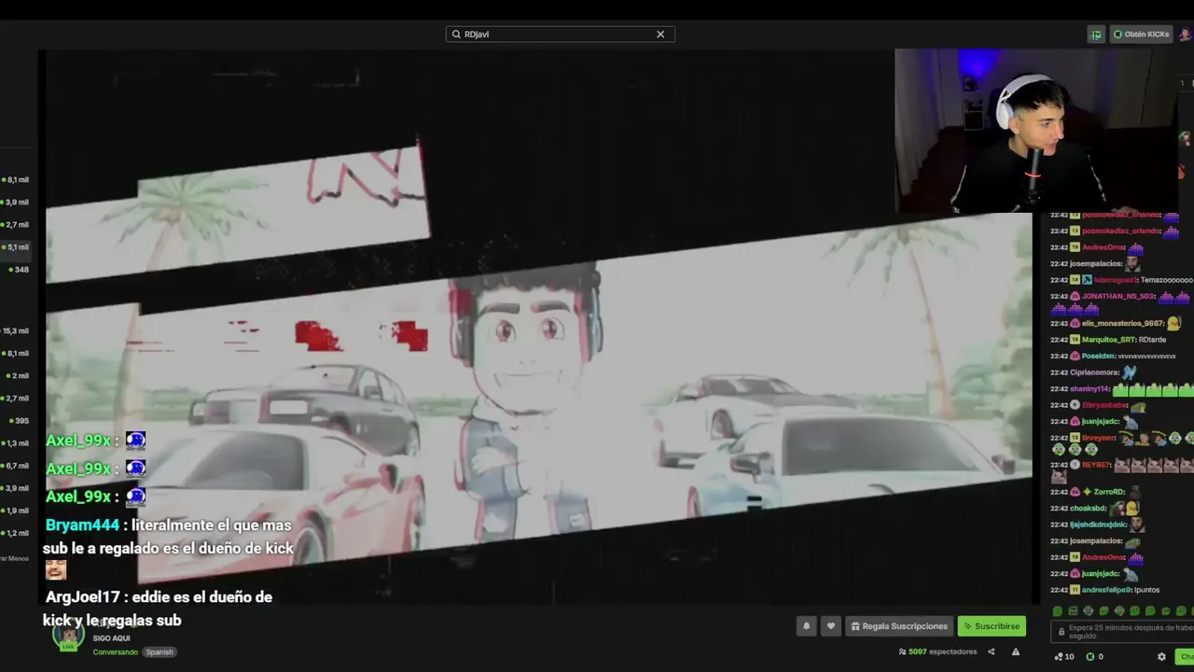Select sidebar channel with 6,7 mil viewers
Image resolution: width=1194 pixels, height=672 pixels.
[x=16, y=466]
